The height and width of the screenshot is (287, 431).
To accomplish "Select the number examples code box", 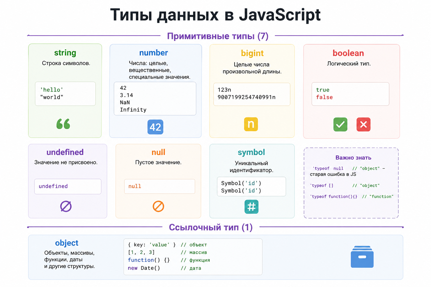I will click(x=155, y=99).
